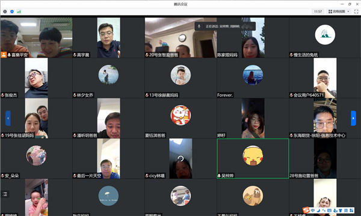Toggle Sogou 中 Chinese input mode

313,210
